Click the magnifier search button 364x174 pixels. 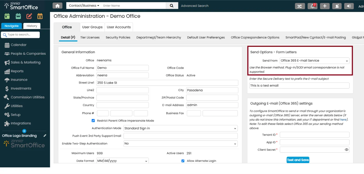click(x=172, y=6)
